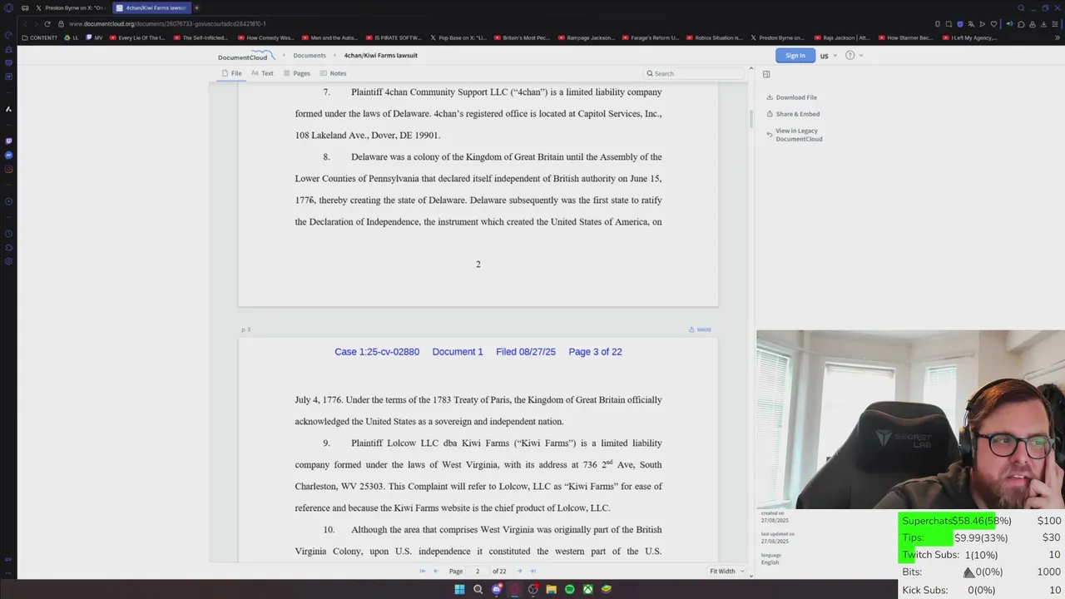Open CONTENT? bookmarks folder
The image size is (1065, 599).
[x=40, y=37]
